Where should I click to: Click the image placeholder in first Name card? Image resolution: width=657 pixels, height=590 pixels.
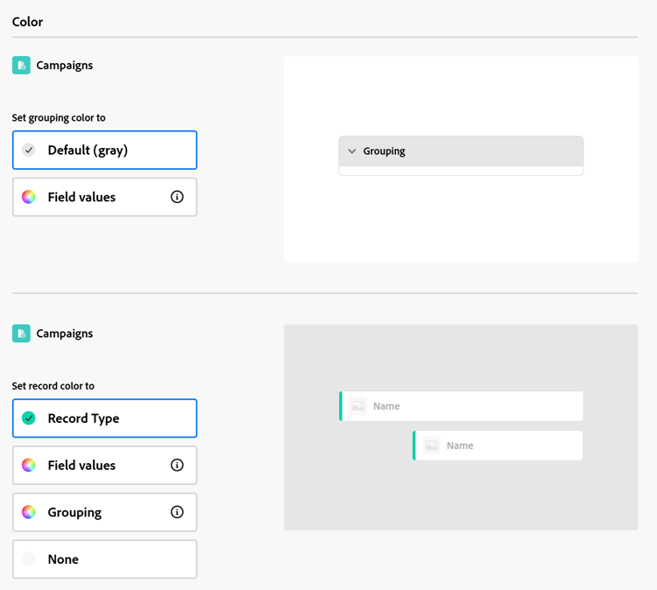click(x=357, y=406)
